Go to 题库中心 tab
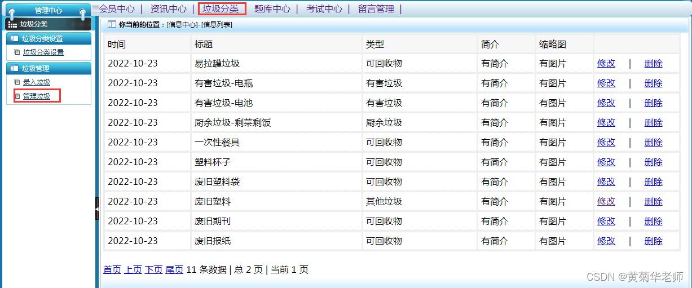The image size is (692, 288). click(x=272, y=8)
